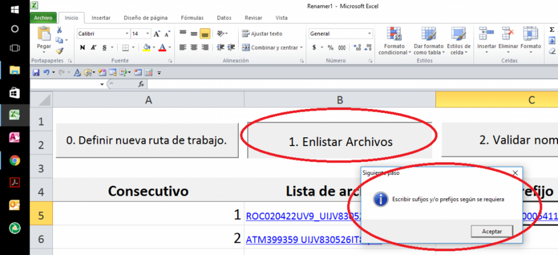The width and height of the screenshot is (558, 255).
Task: Click 1. Enlistar Archivos button
Action: point(340,142)
